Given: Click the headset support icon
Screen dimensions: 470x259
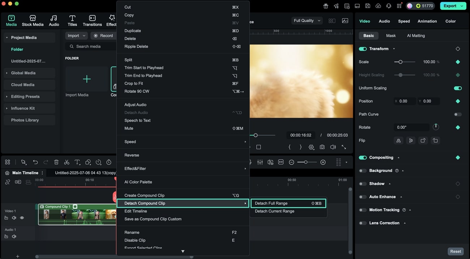Looking at the screenshot, I should [x=389, y=6].
